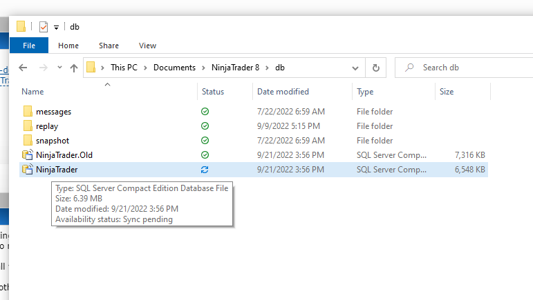Expand the chevron after Documents
The height and width of the screenshot is (300, 533).
(204, 68)
